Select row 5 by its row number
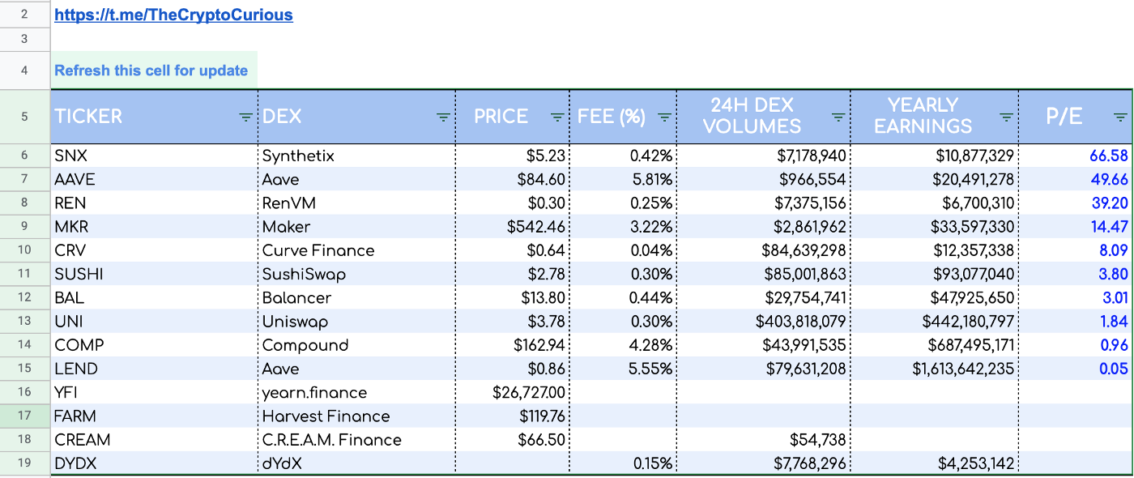 click(24, 117)
